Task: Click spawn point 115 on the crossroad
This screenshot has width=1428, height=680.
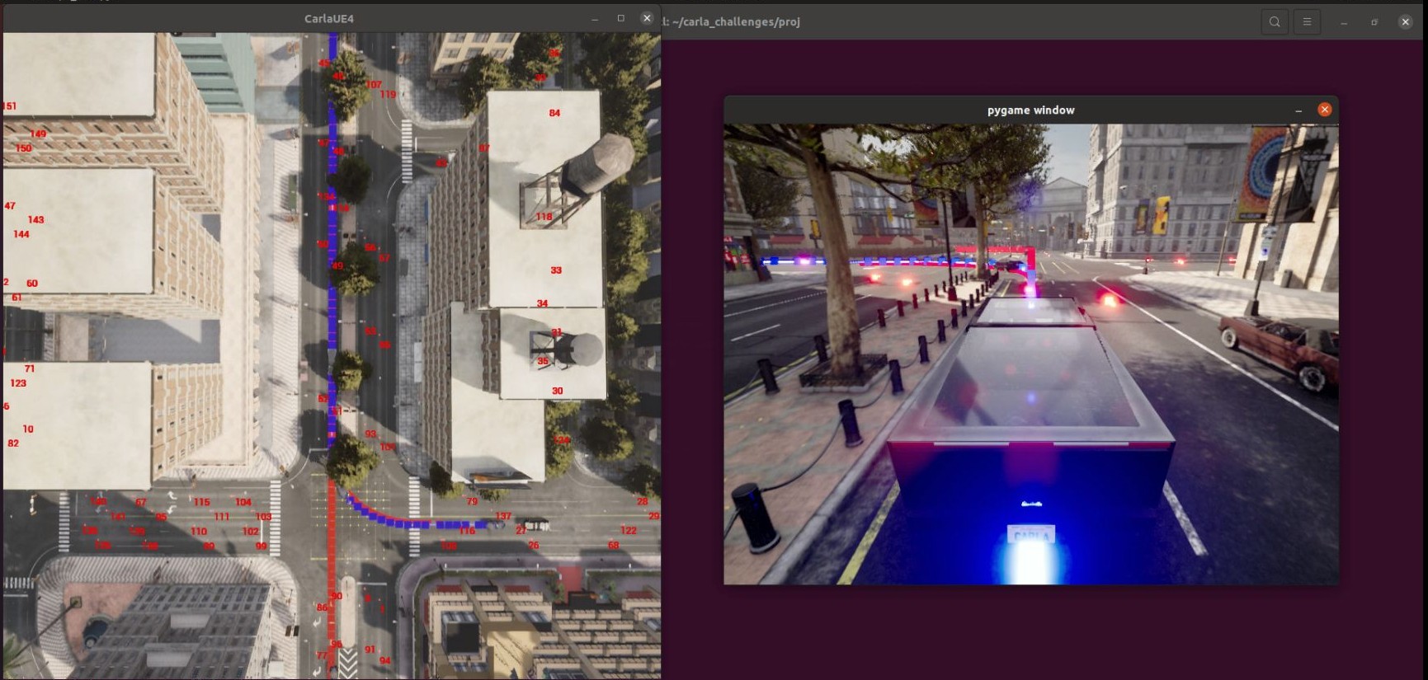Action: (201, 502)
